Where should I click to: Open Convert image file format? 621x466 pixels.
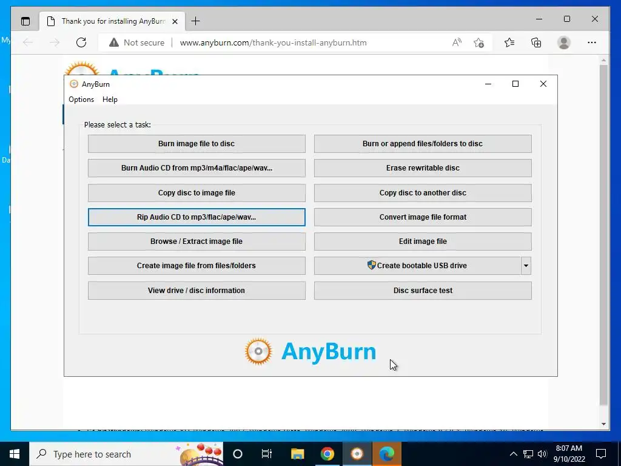[423, 217]
